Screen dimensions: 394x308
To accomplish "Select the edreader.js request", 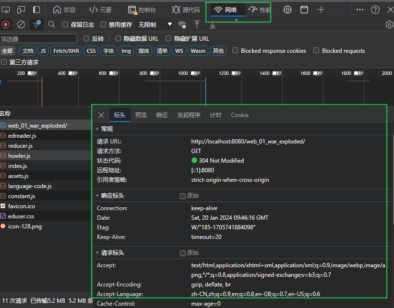I will click(x=46, y=136).
